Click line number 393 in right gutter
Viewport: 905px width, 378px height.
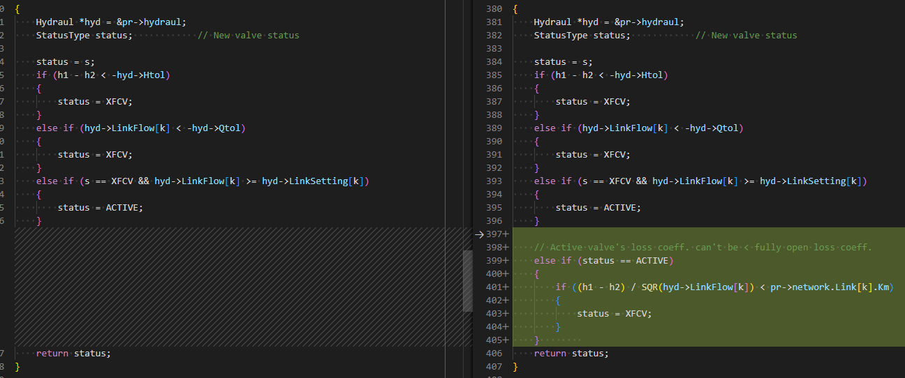coord(493,181)
